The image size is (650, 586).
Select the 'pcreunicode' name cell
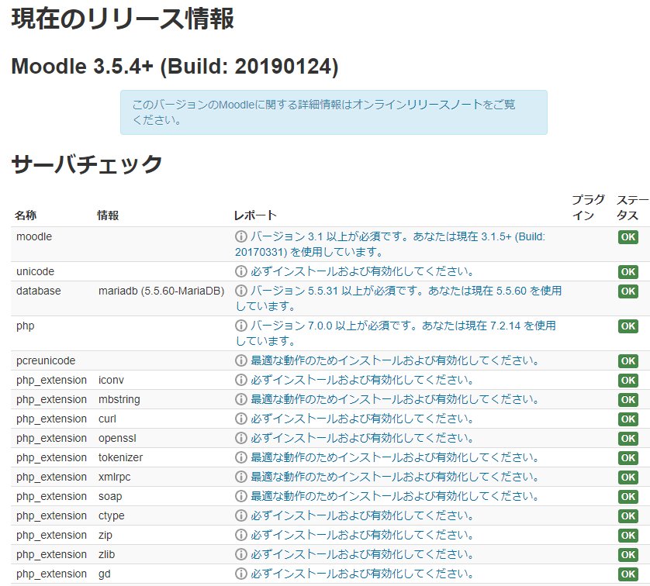46,360
